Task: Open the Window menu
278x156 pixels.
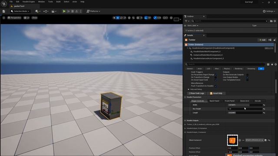Action: [x=41, y=2]
